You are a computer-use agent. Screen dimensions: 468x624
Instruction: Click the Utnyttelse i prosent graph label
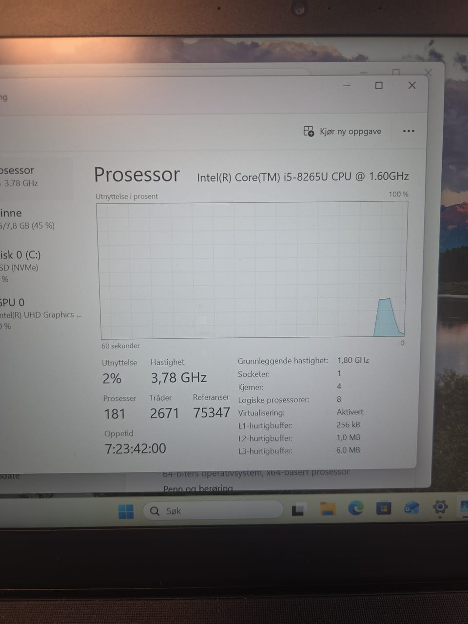(127, 196)
